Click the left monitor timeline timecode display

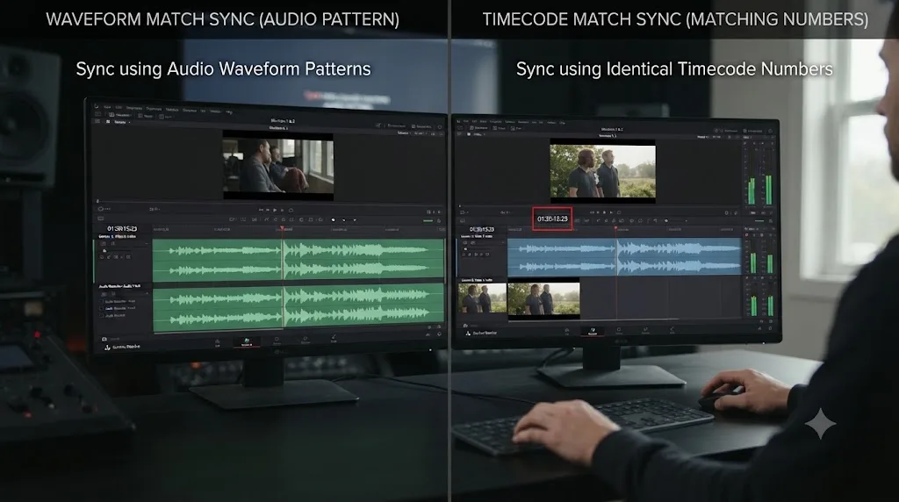(x=122, y=229)
